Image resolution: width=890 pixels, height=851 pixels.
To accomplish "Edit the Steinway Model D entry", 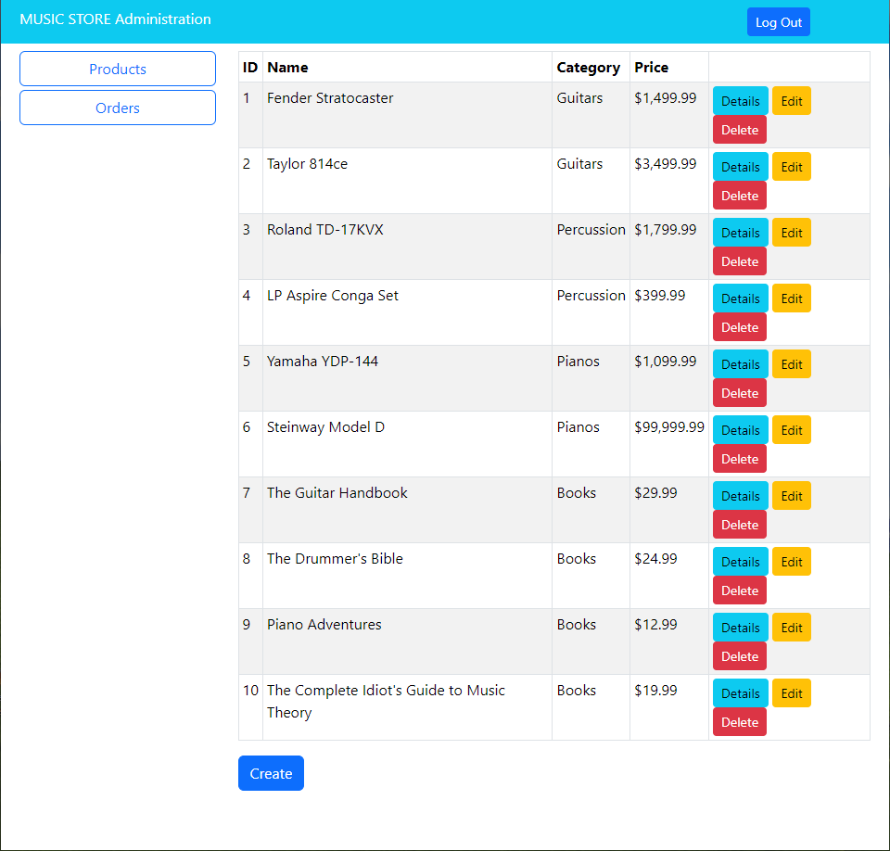I will coord(791,430).
